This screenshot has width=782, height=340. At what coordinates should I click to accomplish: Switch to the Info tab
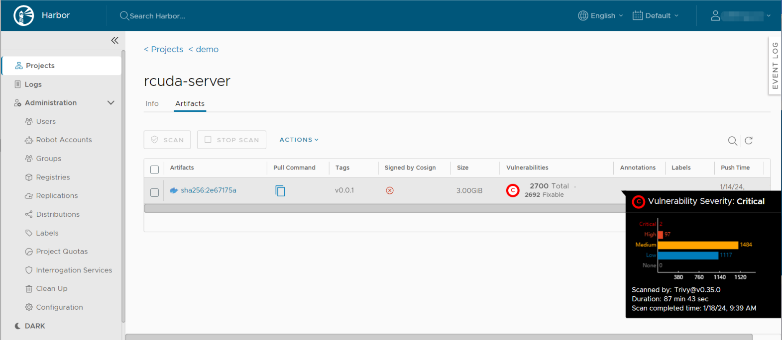pyautogui.click(x=152, y=104)
